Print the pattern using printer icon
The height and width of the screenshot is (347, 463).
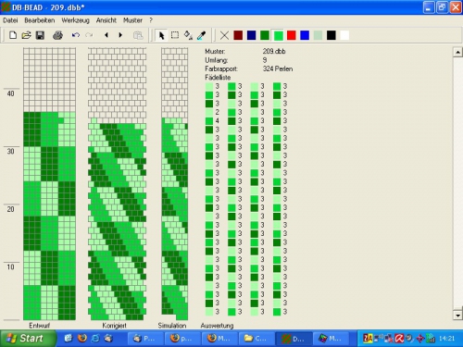click(57, 35)
